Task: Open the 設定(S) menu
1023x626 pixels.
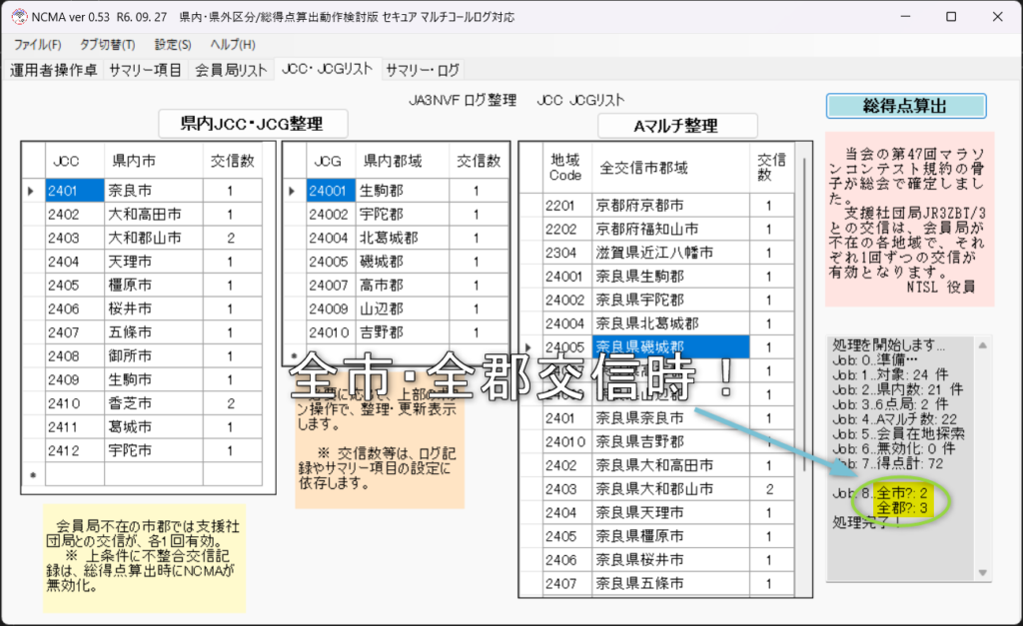Action: [x=173, y=45]
